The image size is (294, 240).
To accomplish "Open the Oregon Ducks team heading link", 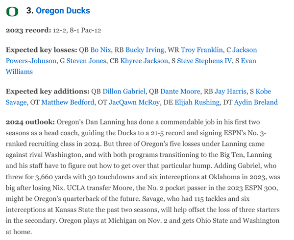I will coord(63,11).
